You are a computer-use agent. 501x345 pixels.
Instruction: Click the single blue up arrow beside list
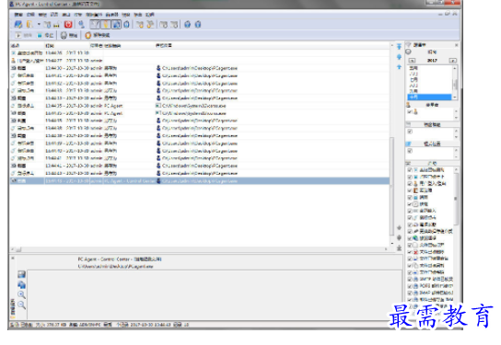[x=399, y=67]
